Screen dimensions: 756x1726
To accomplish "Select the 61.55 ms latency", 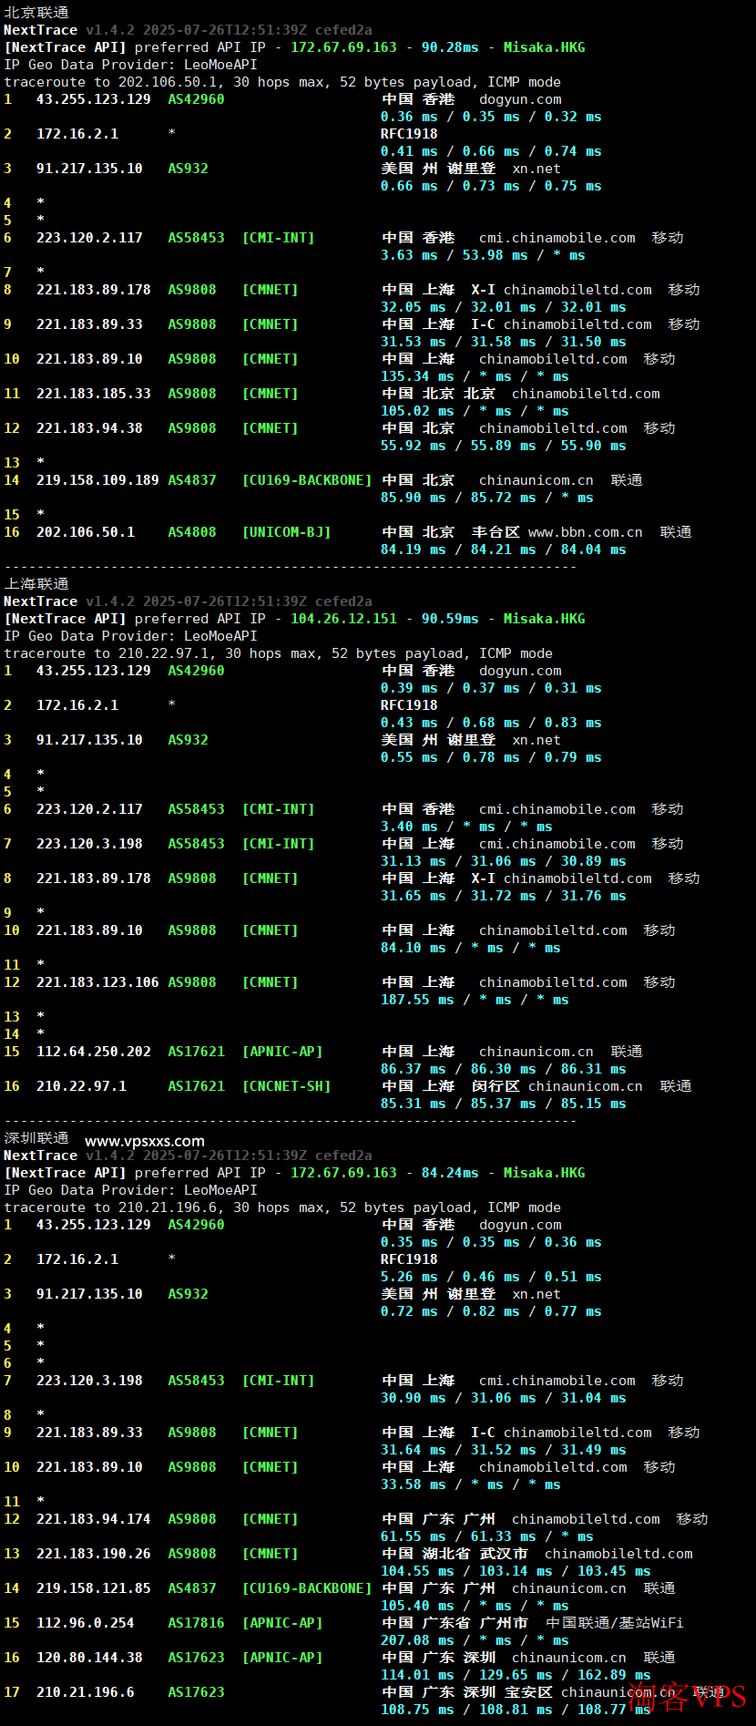I will point(414,1536).
